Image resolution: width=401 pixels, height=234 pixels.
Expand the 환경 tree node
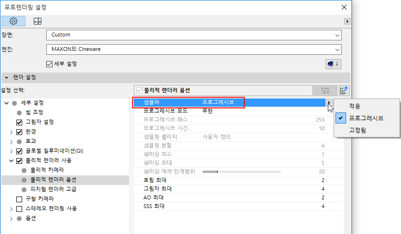[11, 132]
